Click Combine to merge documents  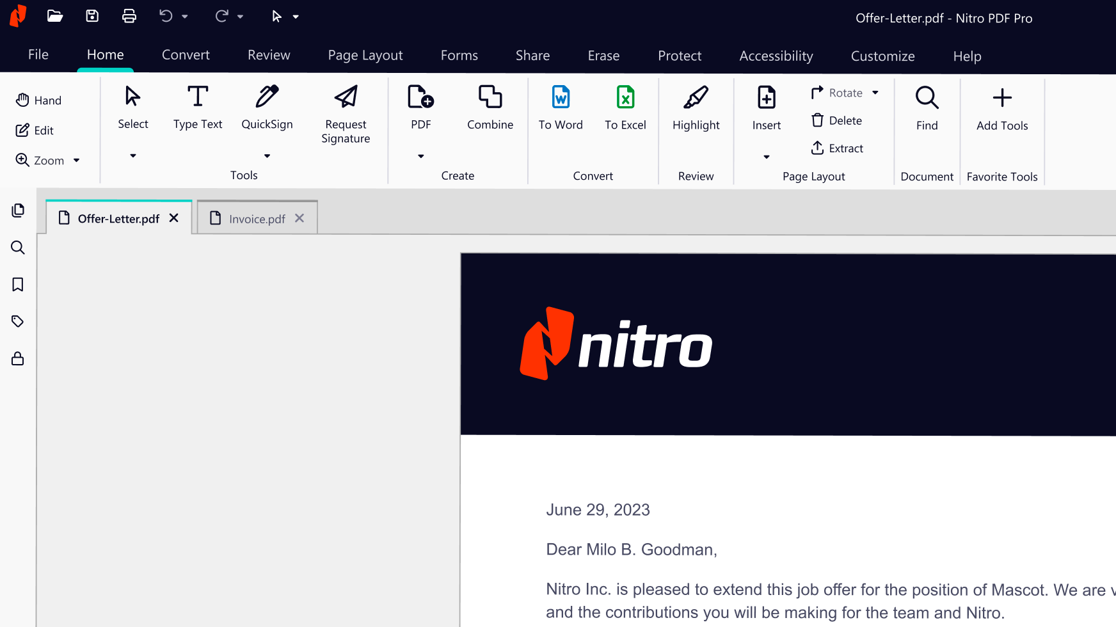point(490,107)
